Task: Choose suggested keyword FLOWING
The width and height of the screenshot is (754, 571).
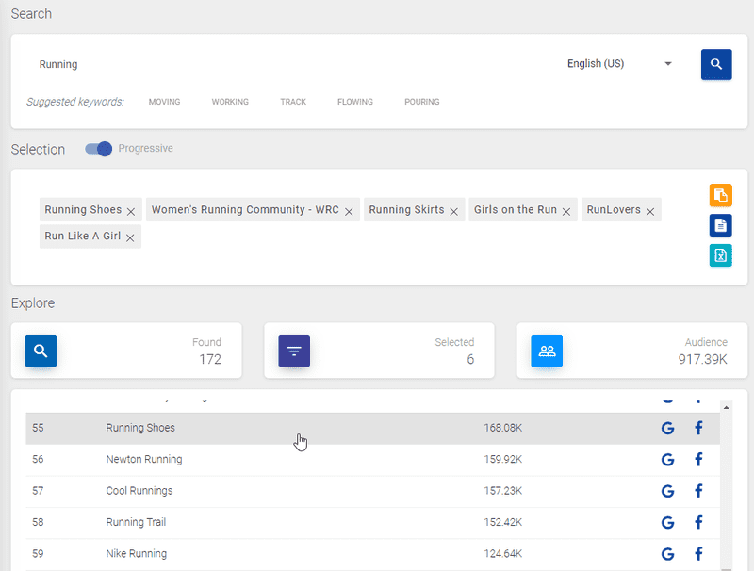Action: tap(355, 102)
